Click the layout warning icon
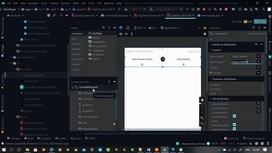 tap(205, 28)
